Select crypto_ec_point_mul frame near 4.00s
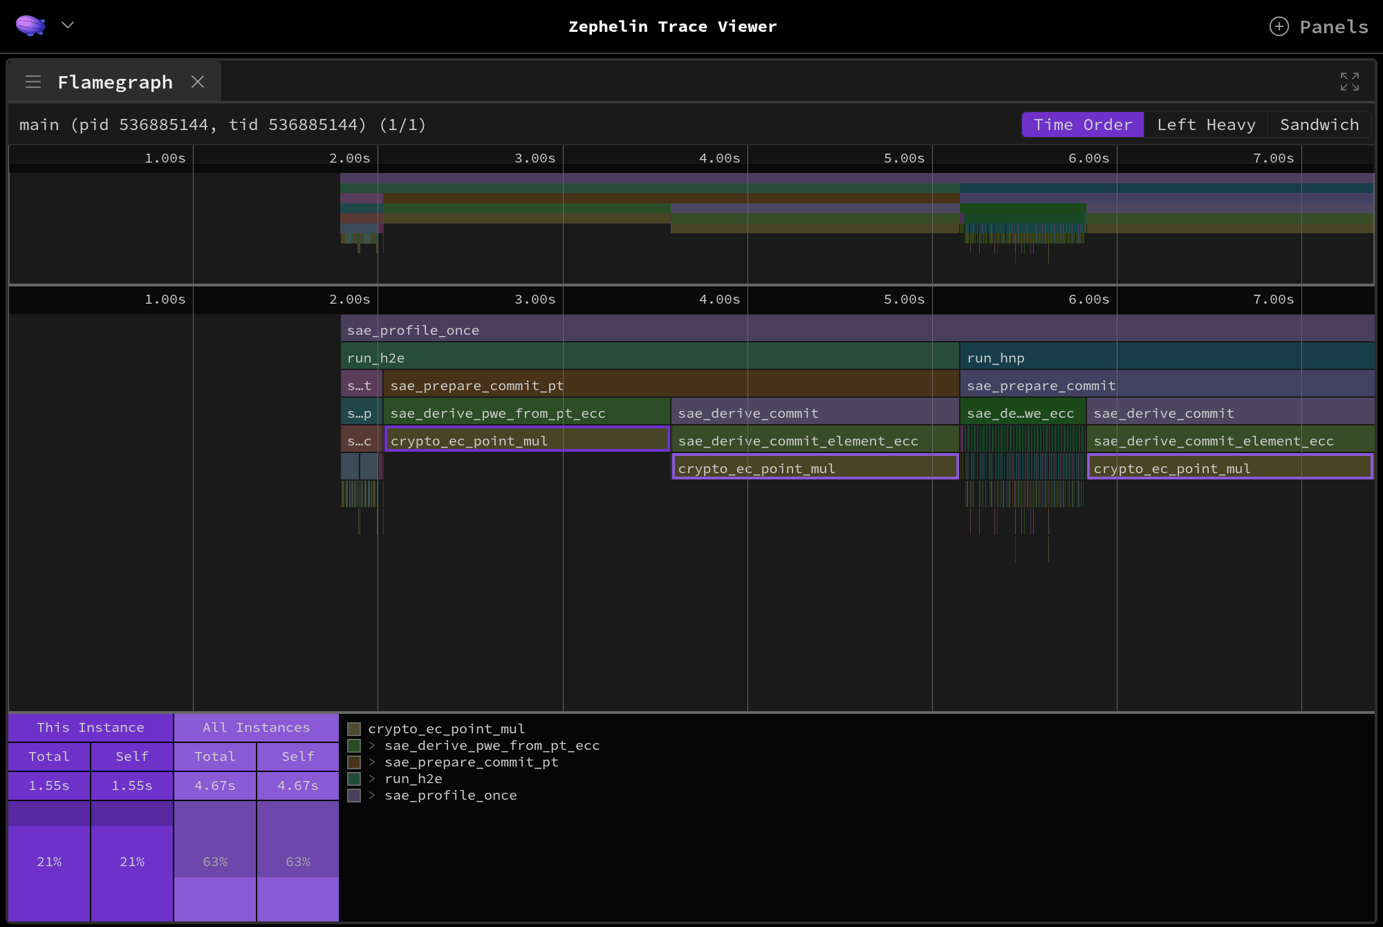The height and width of the screenshot is (927, 1383). click(815, 468)
